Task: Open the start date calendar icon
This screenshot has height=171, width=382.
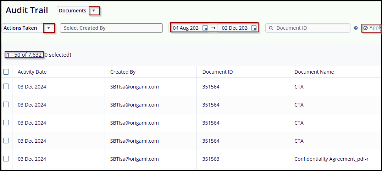Action: [x=205, y=28]
